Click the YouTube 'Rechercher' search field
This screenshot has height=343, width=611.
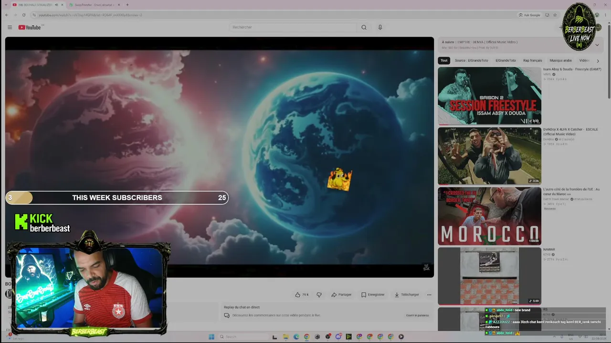click(294, 27)
